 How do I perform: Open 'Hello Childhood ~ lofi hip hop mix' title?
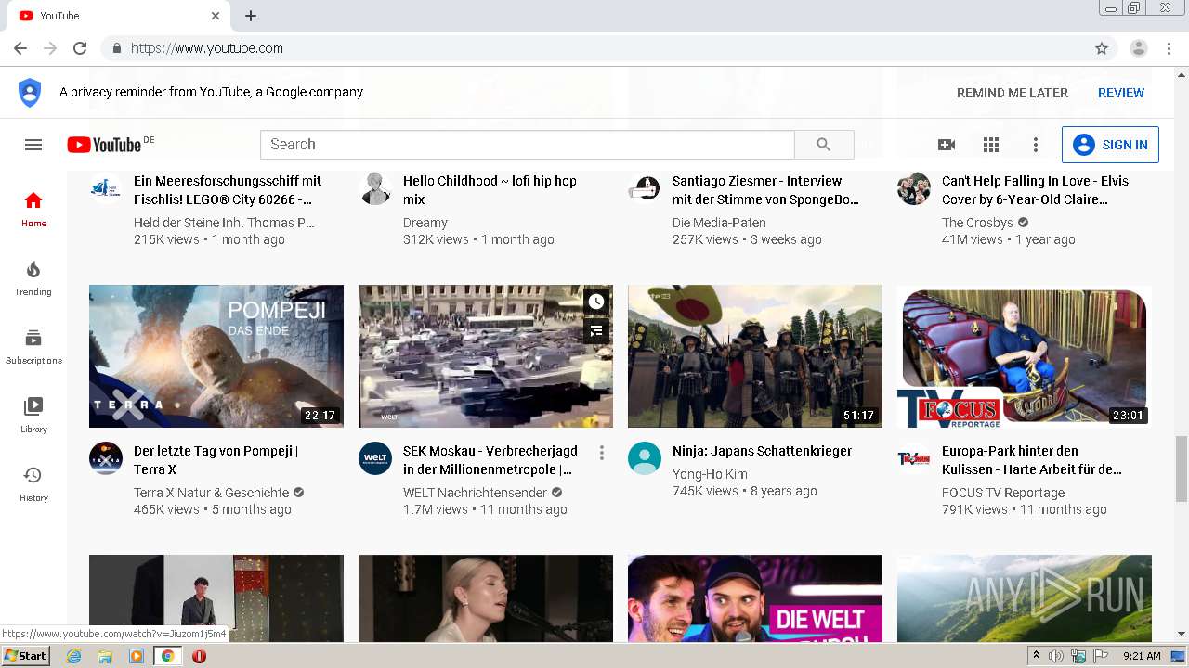coord(490,190)
